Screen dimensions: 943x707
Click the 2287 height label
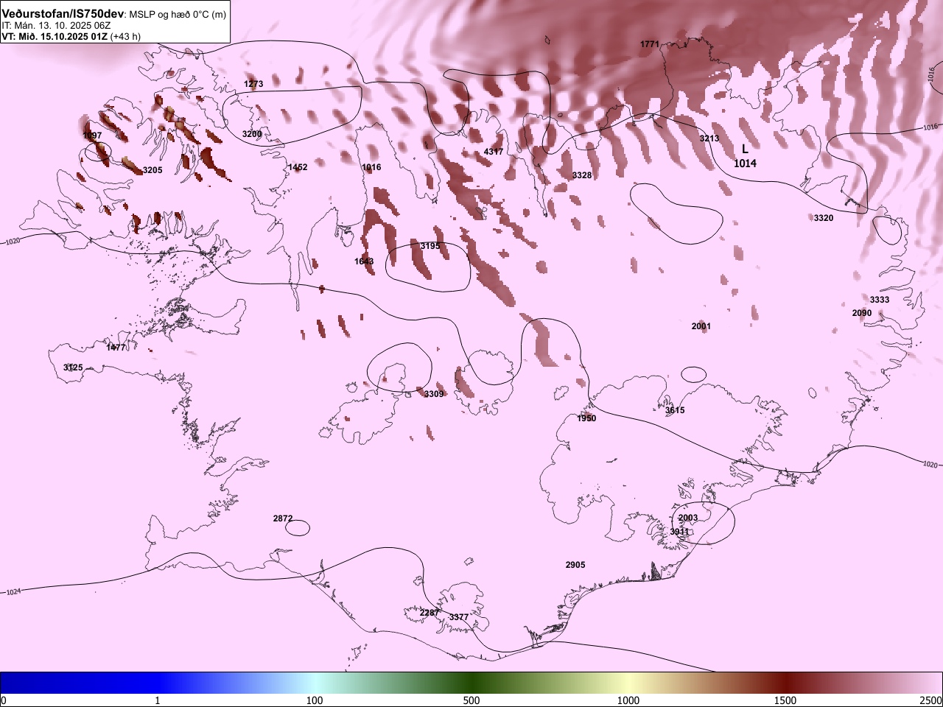(430, 613)
